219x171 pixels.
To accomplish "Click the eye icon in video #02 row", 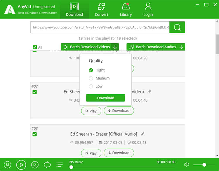I will point(71,100).
